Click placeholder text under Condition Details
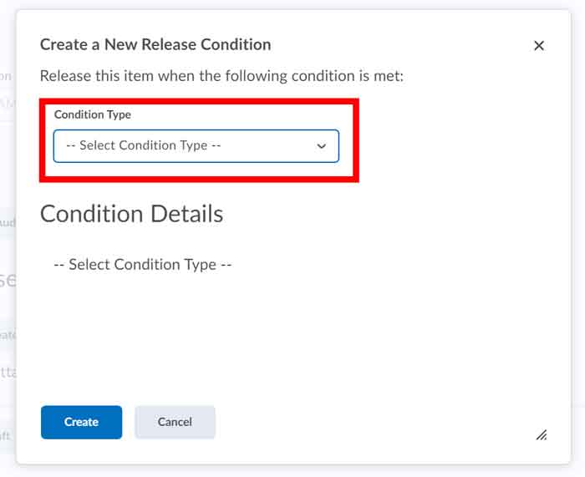585x477 pixels. [142, 265]
